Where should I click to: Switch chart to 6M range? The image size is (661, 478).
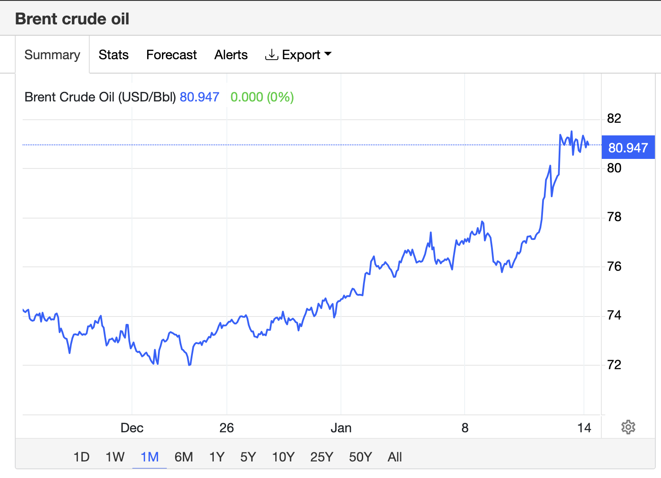(x=184, y=457)
